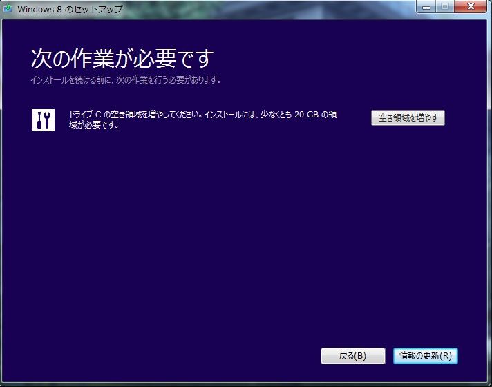The width and height of the screenshot is (492, 387).
Task: Click the Windows 8 setup title icon
Action: click(x=8, y=9)
